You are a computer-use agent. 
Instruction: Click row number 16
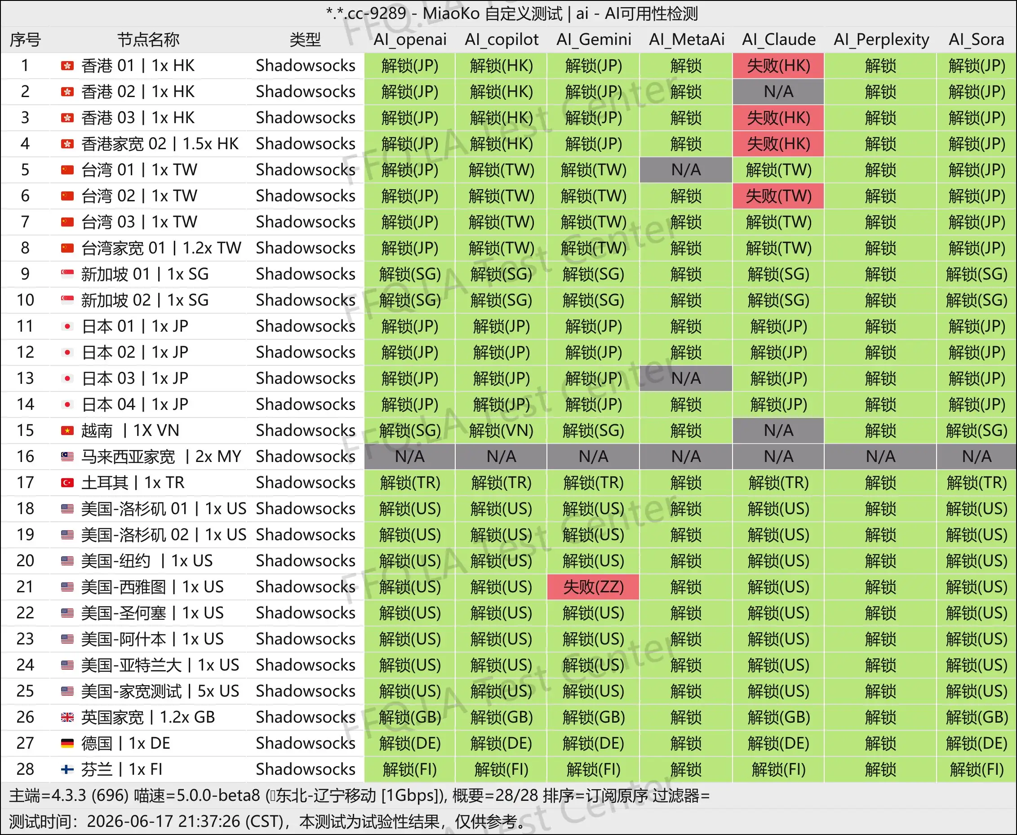(26, 457)
